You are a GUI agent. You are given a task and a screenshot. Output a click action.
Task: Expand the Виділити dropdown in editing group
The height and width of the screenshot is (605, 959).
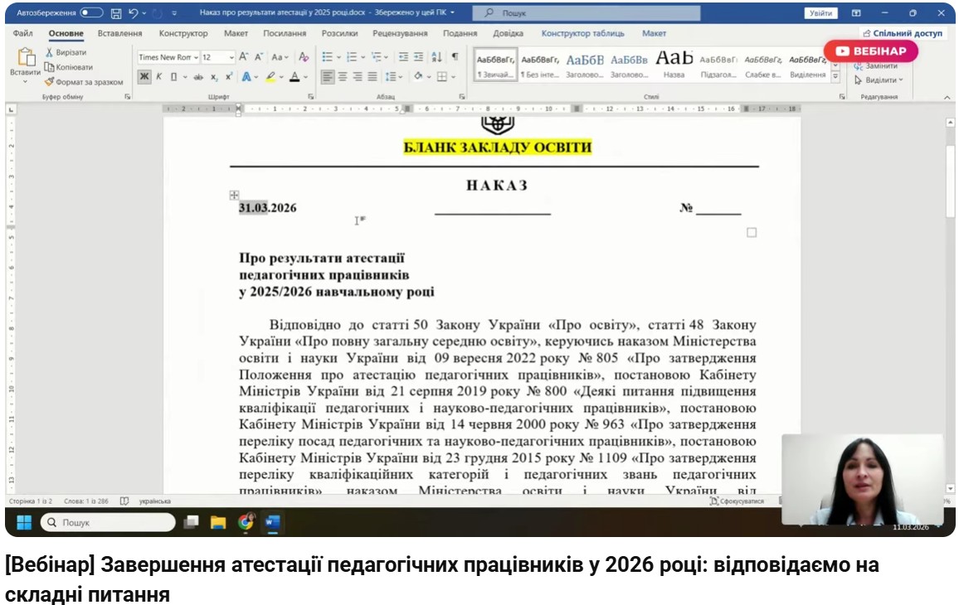tap(879, 80)
